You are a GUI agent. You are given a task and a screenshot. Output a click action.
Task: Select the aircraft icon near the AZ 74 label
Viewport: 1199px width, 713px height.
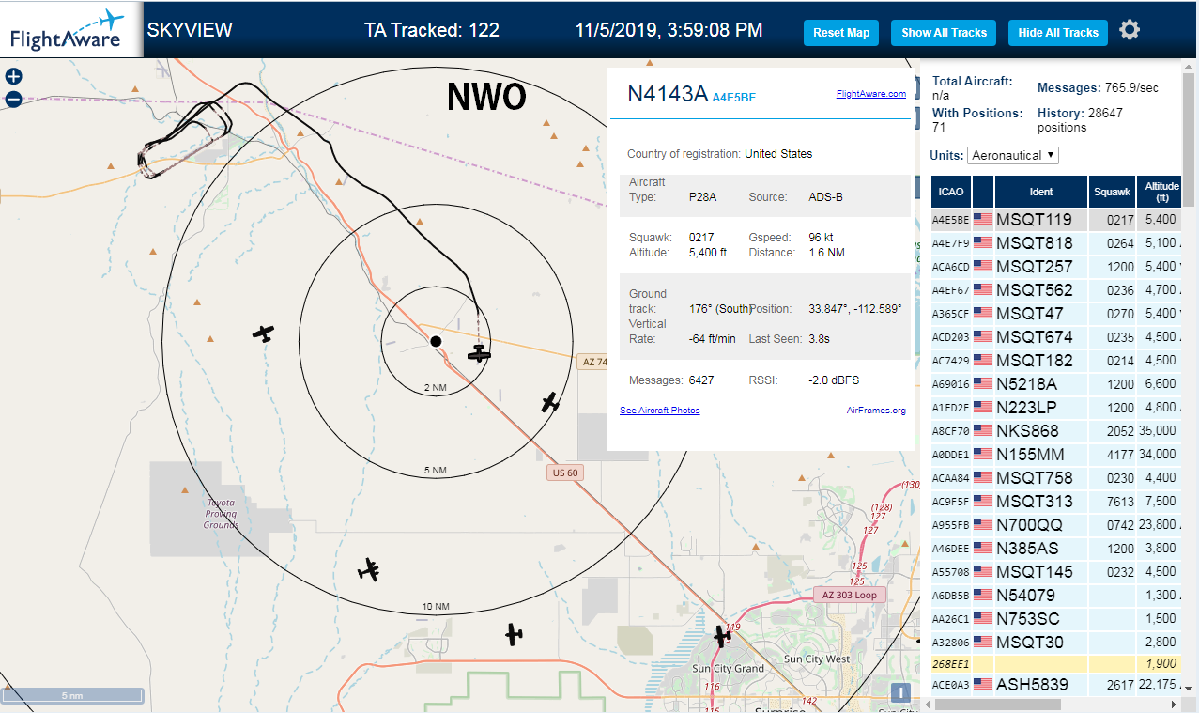(550, 403)
